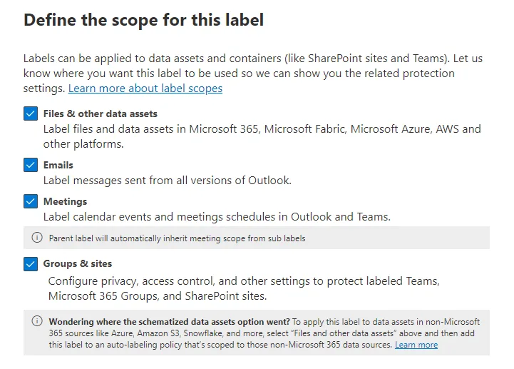Screen dimensions: 514x369
Task: Click the Emails description about Outlook messages
Action: [168, 181]
